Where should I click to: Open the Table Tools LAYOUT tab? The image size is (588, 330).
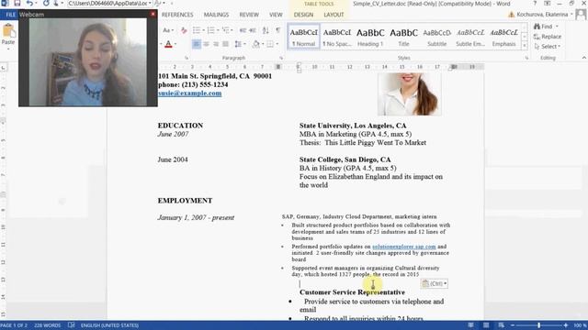pos(334,15)
